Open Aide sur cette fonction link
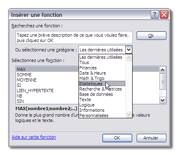Screen dimensions: 179x155 tap(34, 137)
